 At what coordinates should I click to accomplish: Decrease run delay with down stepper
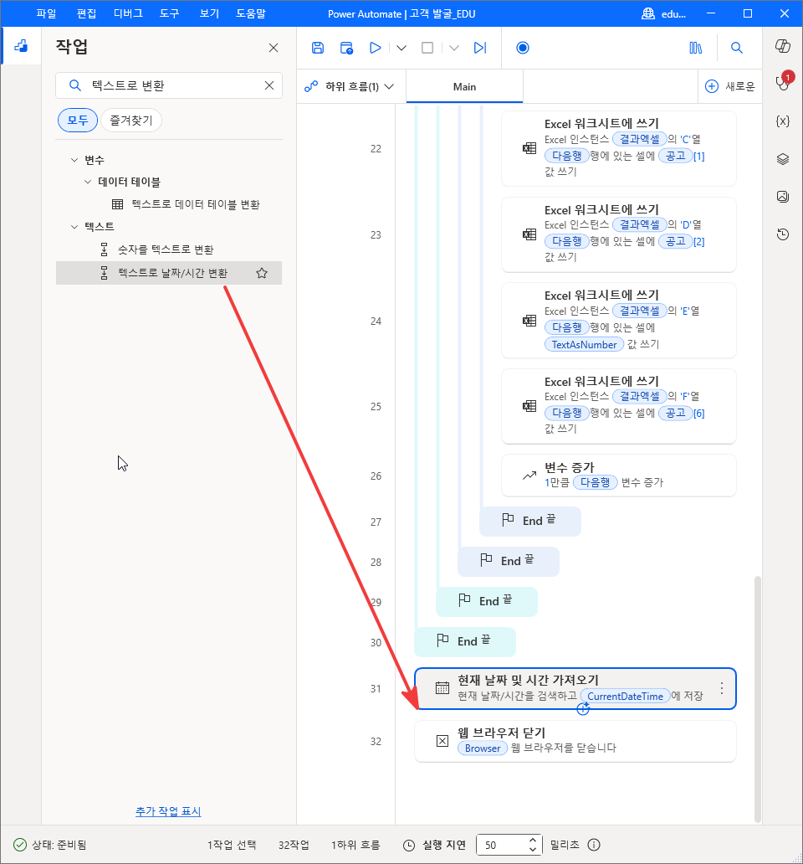[x=532, y=850]
